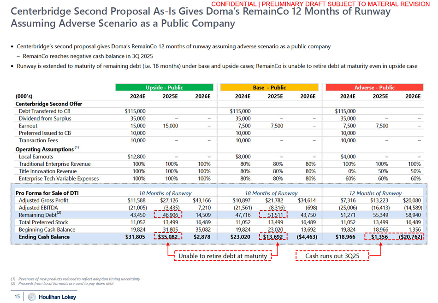Image resolution: width=438 pixels, height=303 pixels.
Task: Select the yellow Base - Public header
Action: tap(269, 87)
